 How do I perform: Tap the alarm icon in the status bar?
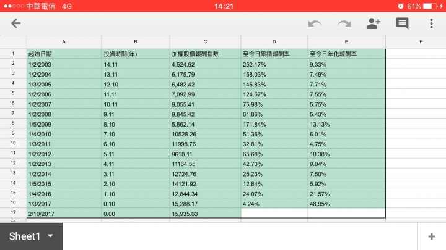click(401, 6)
